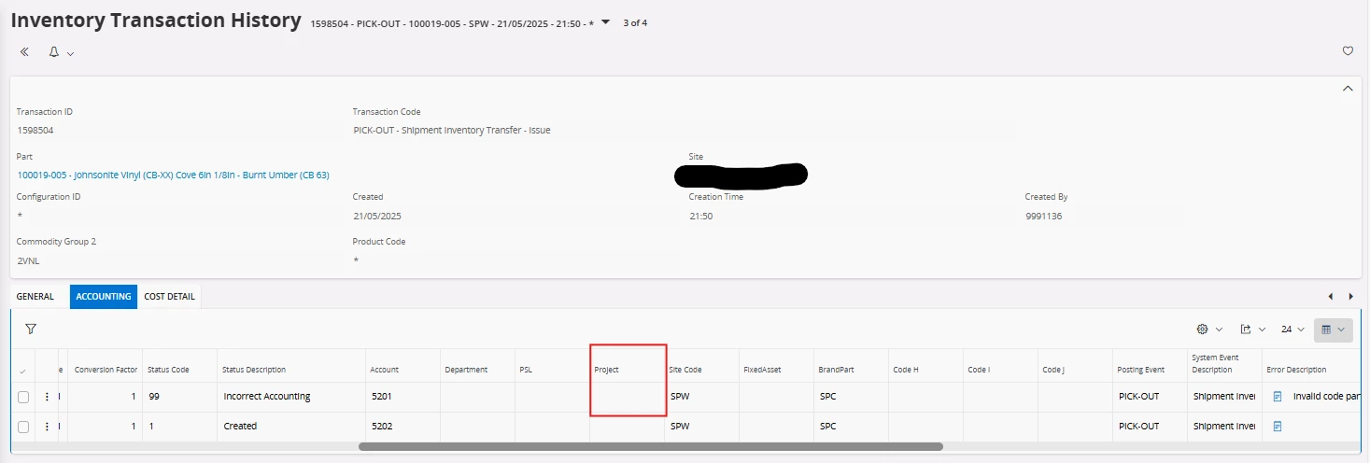Click the Site Code column header
The height and width of the screenshot is (463, 1370).
(685, 370)
